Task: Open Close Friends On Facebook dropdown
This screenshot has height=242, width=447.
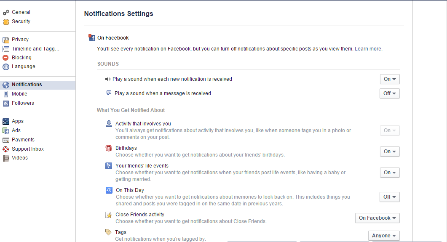Action: click(377, 218)
